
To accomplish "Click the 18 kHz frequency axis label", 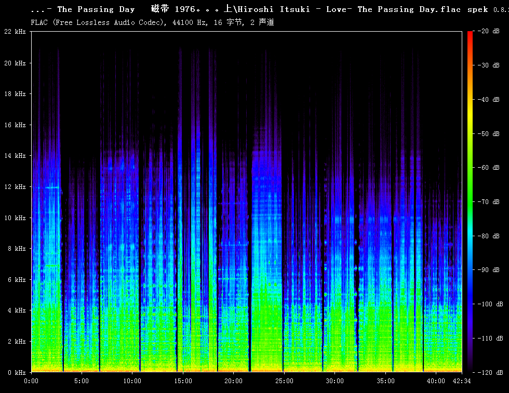I will click(15, 94).
